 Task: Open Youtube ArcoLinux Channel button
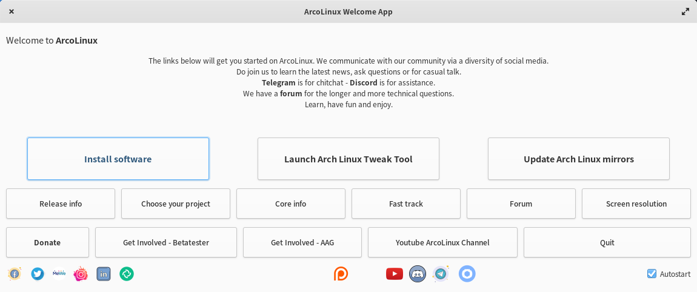pos(442,242)
